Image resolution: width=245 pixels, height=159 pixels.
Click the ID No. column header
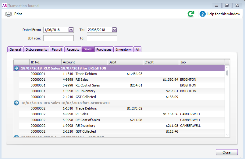pyautogui.click(x=45, y=62)
